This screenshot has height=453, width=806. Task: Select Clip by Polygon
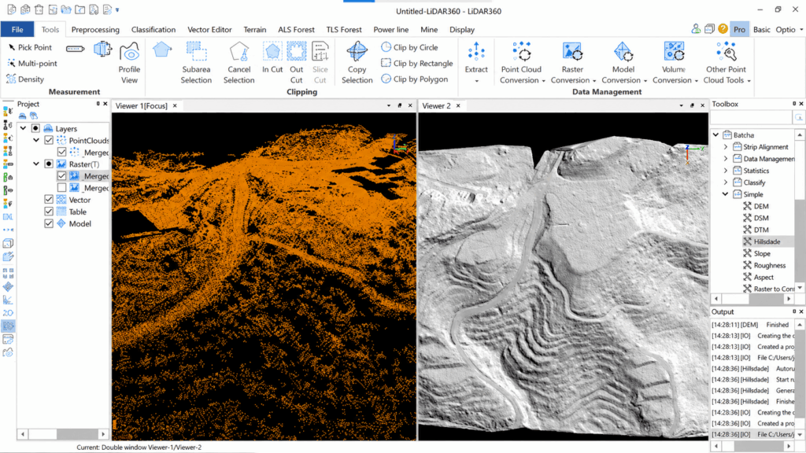point(414,79)
